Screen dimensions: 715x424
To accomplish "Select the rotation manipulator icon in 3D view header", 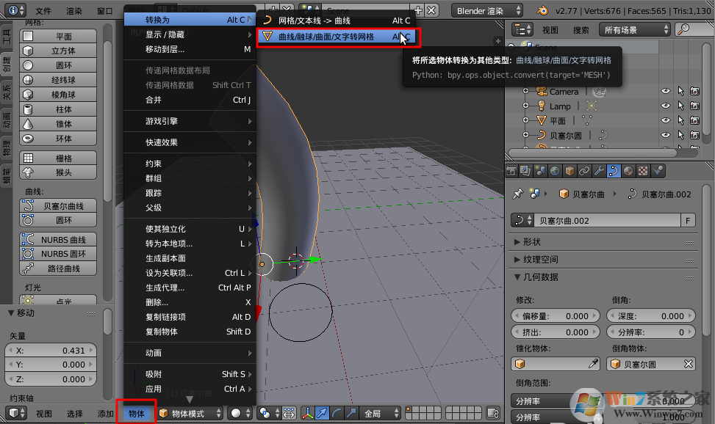I will 338,413.
